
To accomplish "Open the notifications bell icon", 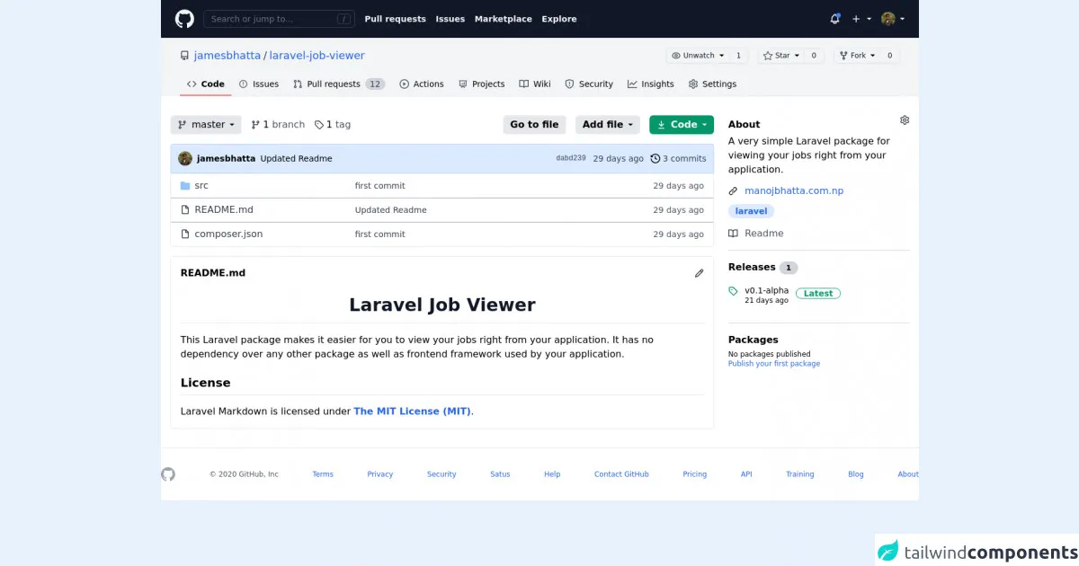I will tap(834, 19).
